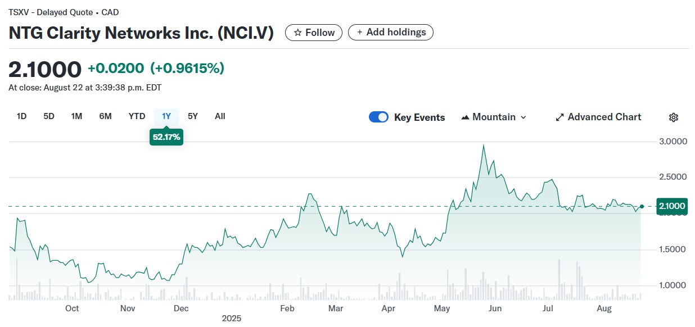Select the All time range
The width and height of the screenshot is (695, 327).
pos(220,116)
